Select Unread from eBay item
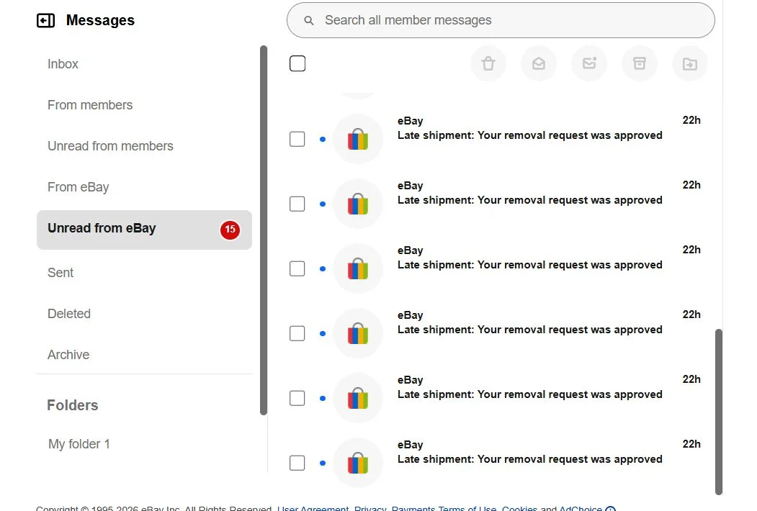The width and height of the screenshot is (757, 511). [x=144, y=230]
